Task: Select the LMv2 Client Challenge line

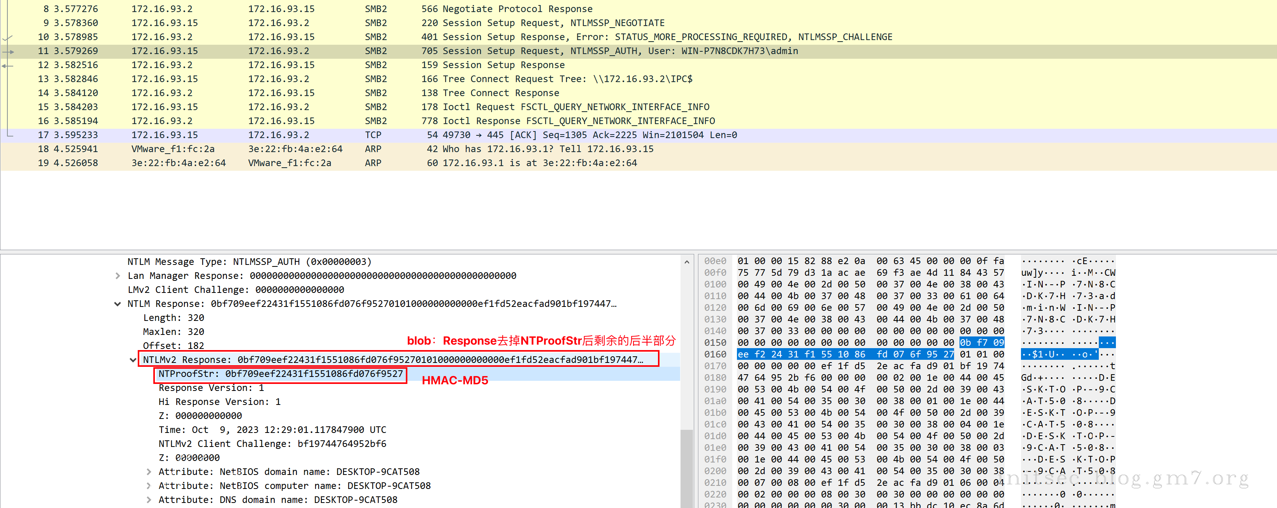Action: point(235,289)
